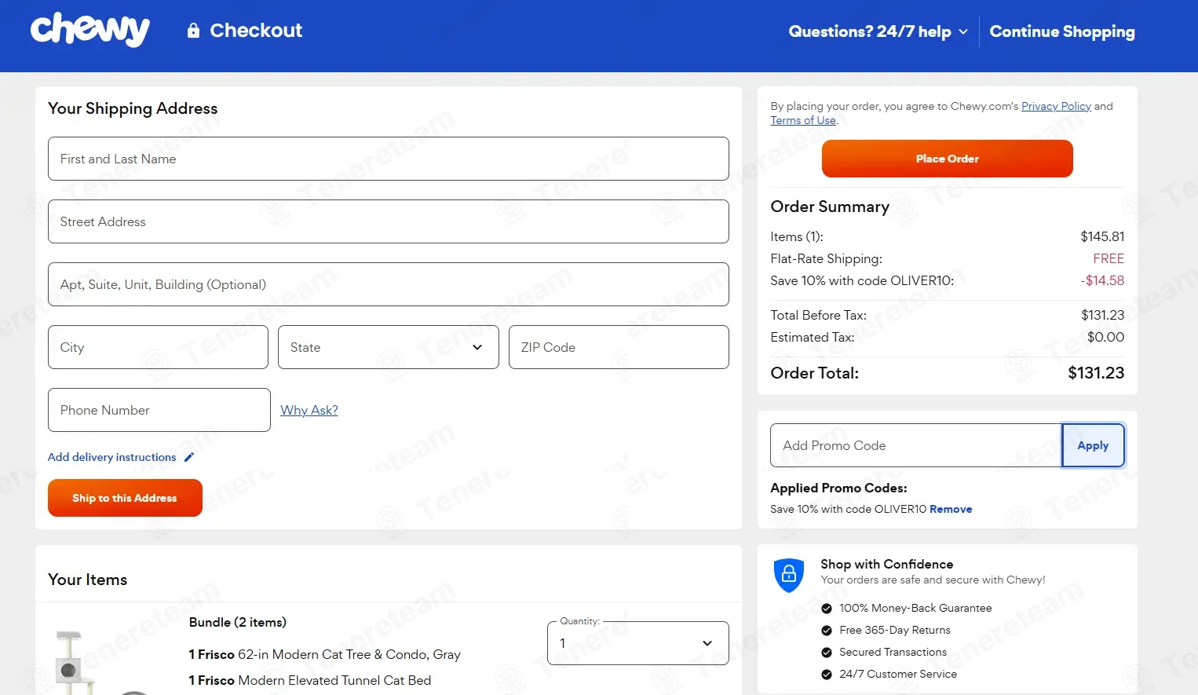Click the FREE flat-rate shipping value
1198x695 pixels.
tap(1109, 258)
